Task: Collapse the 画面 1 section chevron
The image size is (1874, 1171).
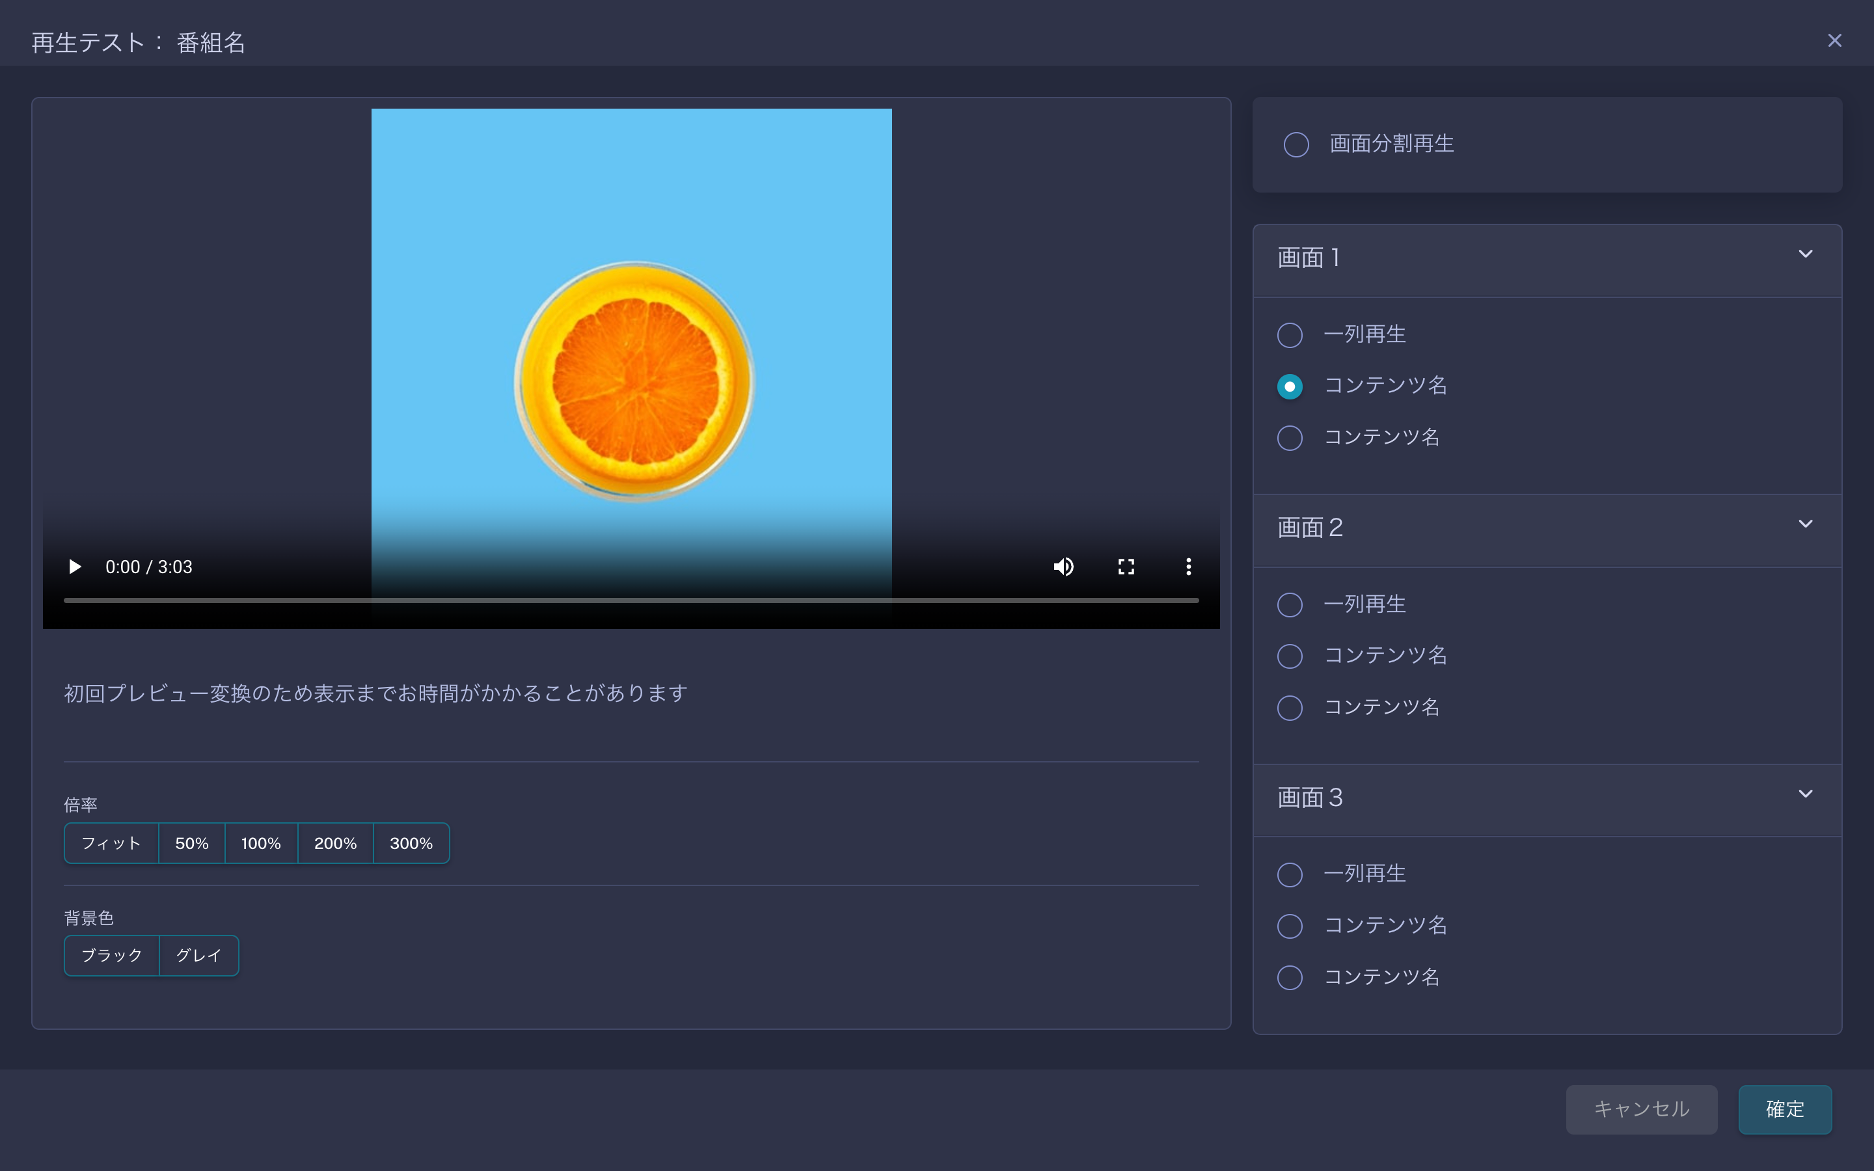Action: 1805,255
